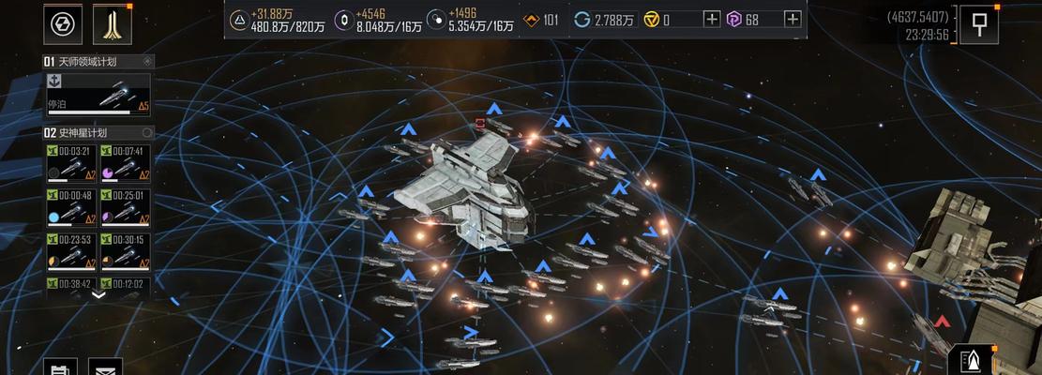Image resolution: width=1042 pixels, height=375 pixels.
Task: Select fleet card with timer 00:03:21
Action: point(72,164)
